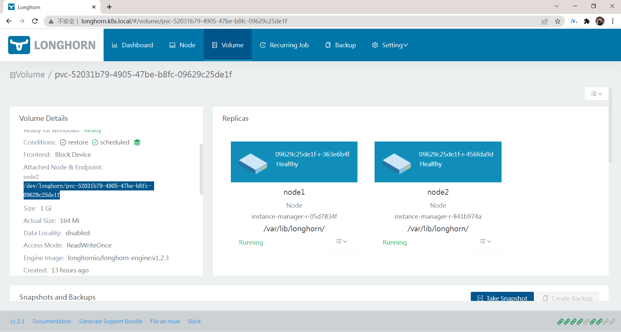
Task: Open a new browser tab
Action: [109, 7]
